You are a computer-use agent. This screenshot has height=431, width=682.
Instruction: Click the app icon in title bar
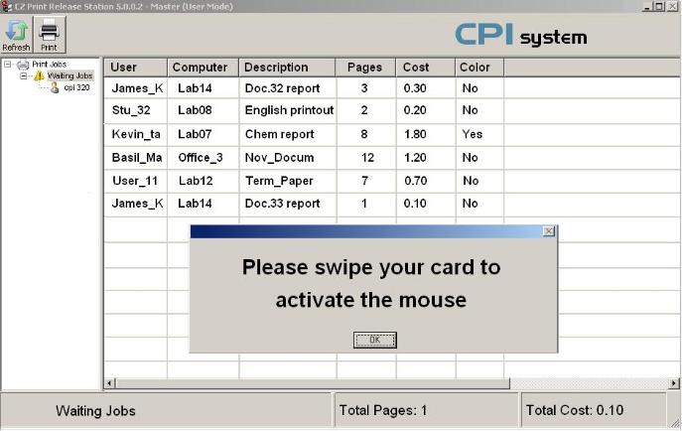[7, 7]
